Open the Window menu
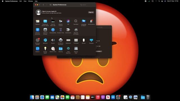This screenshot has height=101, width=180. click(x=31, y=1)
